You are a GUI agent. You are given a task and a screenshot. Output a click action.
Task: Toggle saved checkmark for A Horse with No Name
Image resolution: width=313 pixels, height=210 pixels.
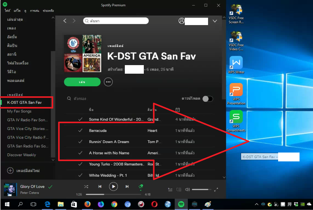[80, 153]
